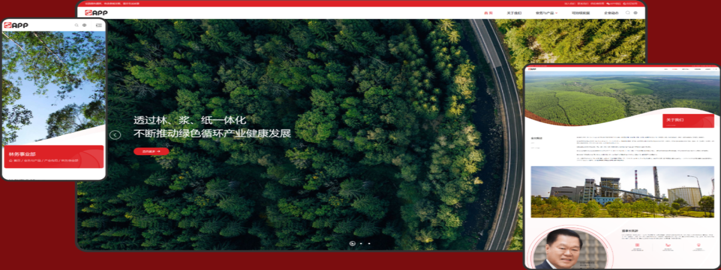Viewport: 721px width, 270px height.
Task: Click the red learn-more button on hero banner
Action: [x=151, y=151]
